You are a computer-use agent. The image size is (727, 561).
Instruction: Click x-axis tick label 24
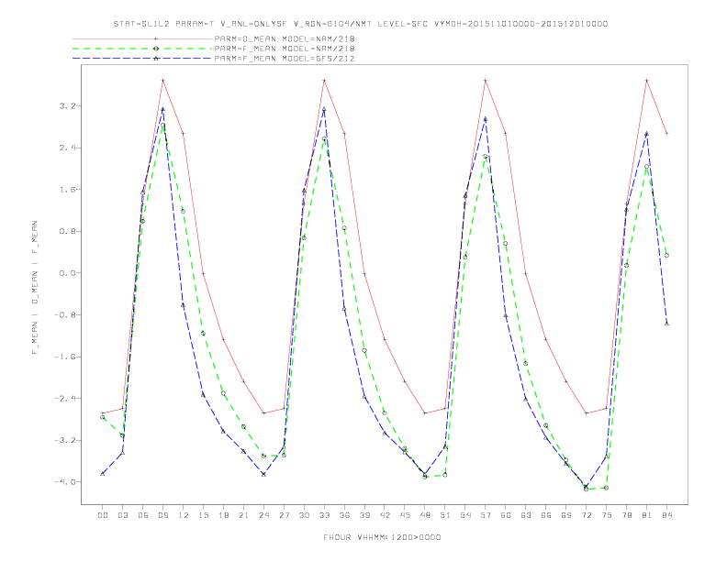tap(263, 515)
